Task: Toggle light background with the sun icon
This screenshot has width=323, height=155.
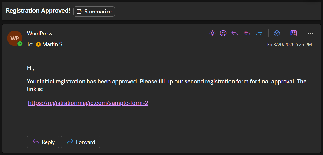Action: point(212,33)
